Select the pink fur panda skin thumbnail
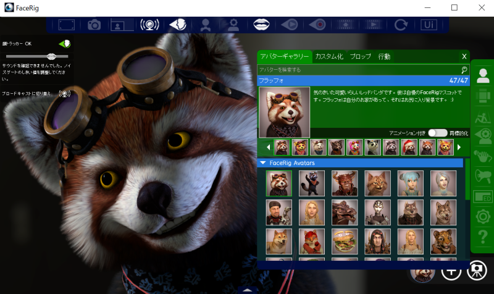This screenshot has width=494, height=294. 354,147
